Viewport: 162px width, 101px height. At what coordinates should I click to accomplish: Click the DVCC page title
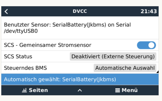[80, 11]
